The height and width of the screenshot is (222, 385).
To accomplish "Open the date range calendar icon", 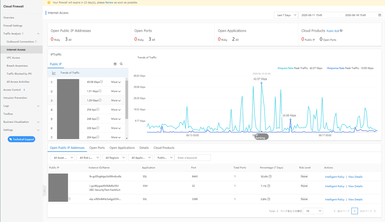I will [x=380, y=15].
